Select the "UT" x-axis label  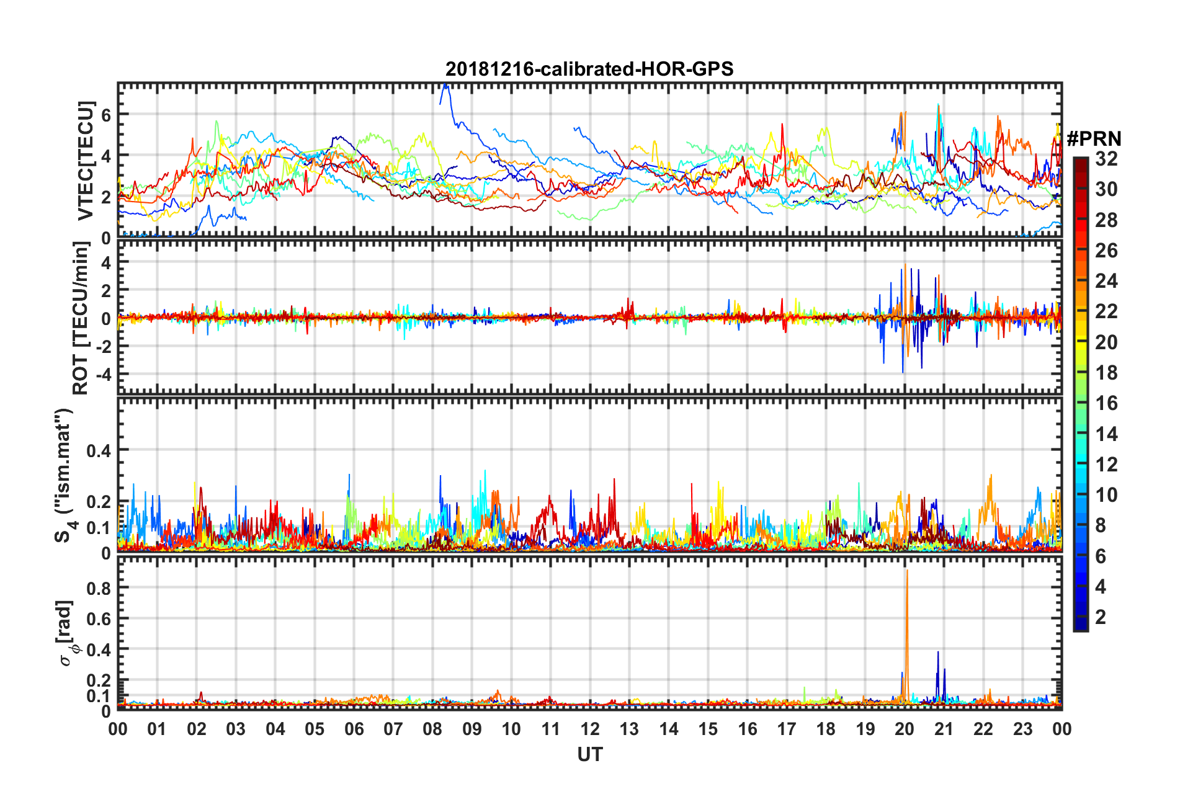(x=589, y=754)
